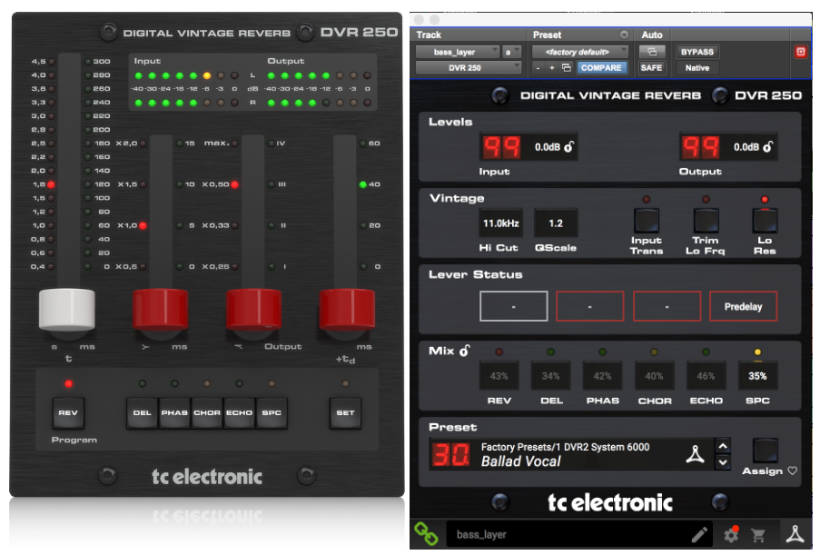Toggle the SPC program button on hardware panel
820x555 pixels.
pos(272,413)
